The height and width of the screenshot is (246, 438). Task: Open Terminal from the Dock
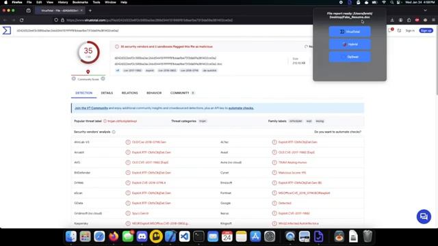coord(198,236)
